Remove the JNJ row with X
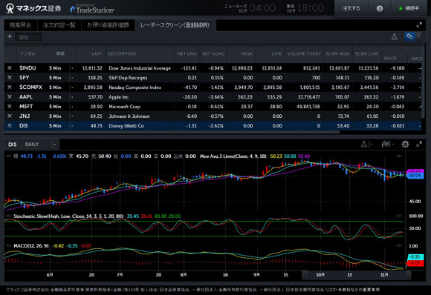This screenshot has height=295, width=431. click(x=10, y=116)
